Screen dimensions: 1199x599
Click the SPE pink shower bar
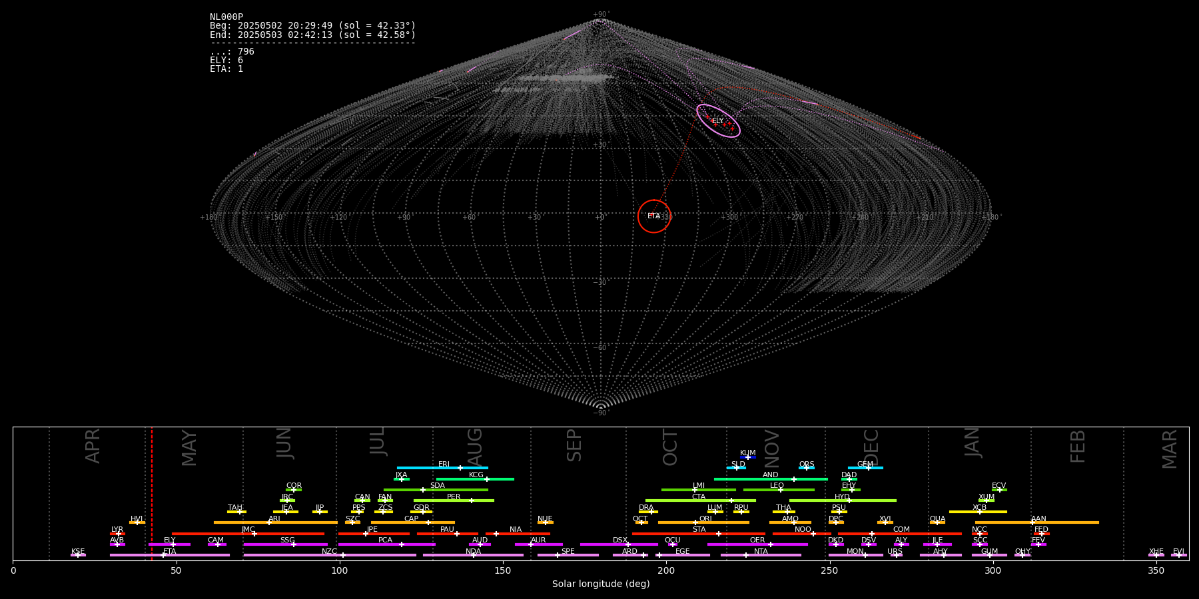coord(568,555)
